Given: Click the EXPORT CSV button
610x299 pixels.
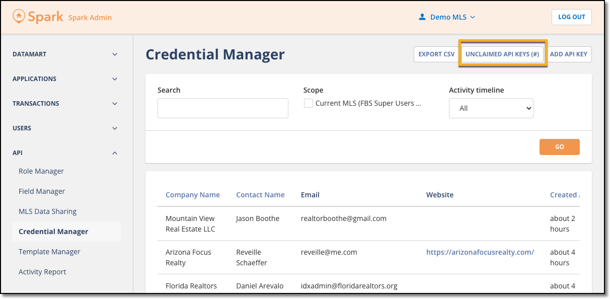Looking at the screenshot, I should coord(436,54).
